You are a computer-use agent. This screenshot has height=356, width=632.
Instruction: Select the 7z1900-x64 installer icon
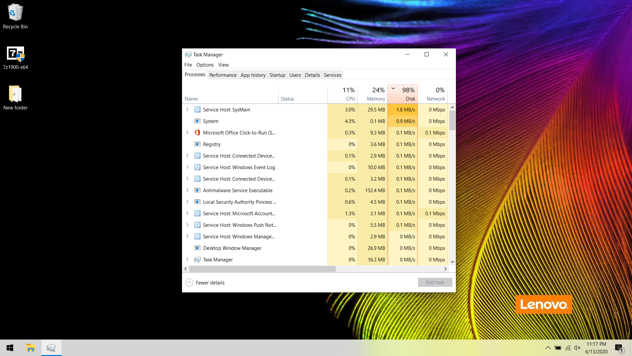15,54
